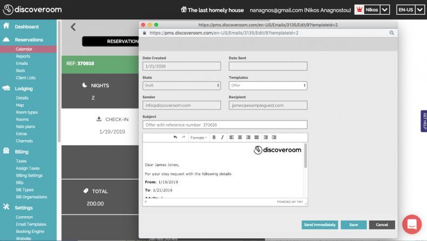Toggle italic formatting in the email editor
Image resolution: width=427 pixels, height=241 pixels.
tap(222, 138)
